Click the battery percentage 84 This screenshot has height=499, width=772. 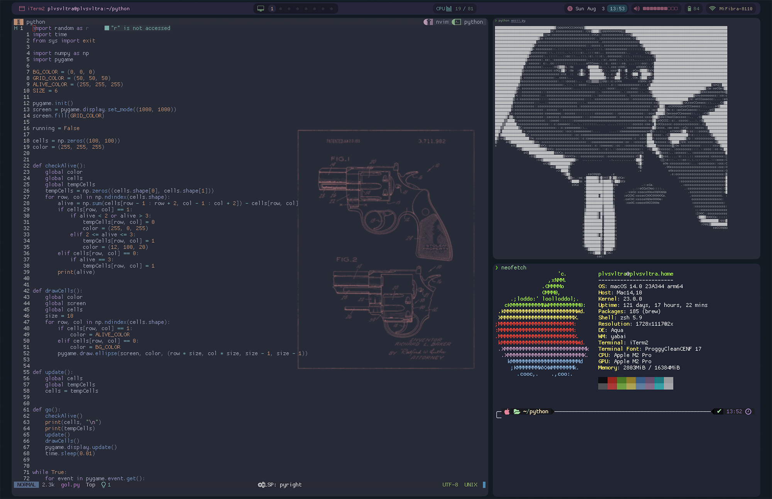pyautogui.click(x=696, y=8)
